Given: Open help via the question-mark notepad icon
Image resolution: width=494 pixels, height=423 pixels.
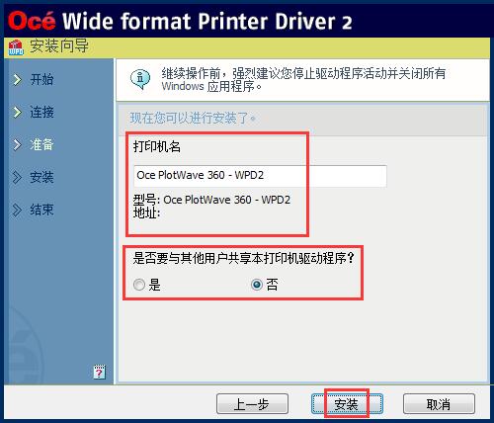Looking at the screenshot, I should [99, 372].
